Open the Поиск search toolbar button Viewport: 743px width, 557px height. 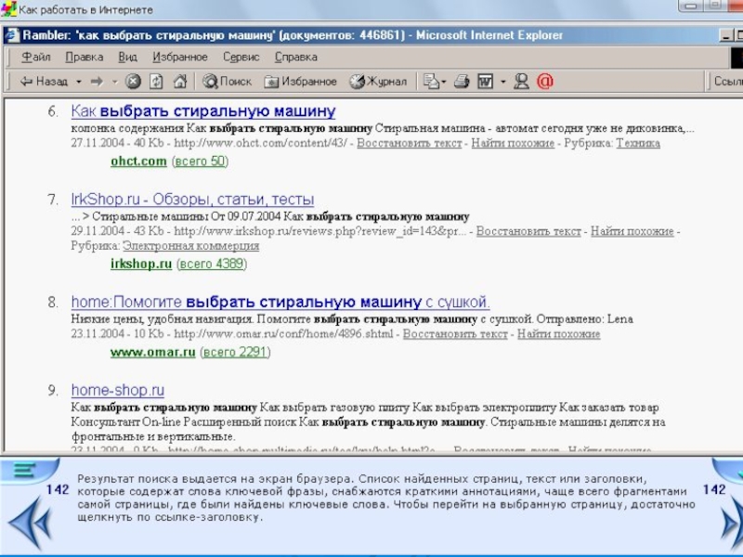click(227, 82)
